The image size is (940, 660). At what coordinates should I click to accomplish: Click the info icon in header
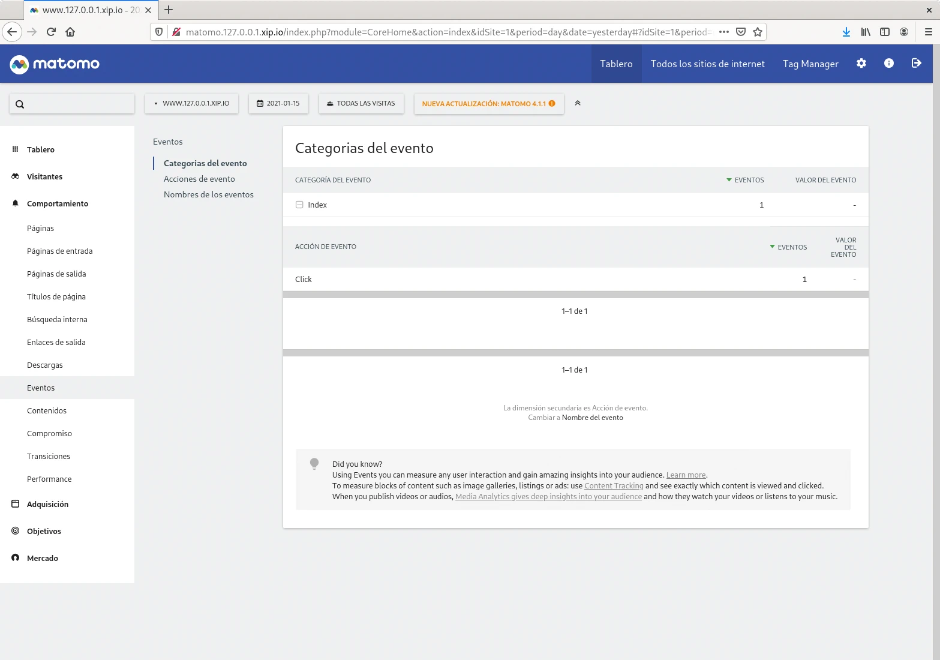(889, 64)
